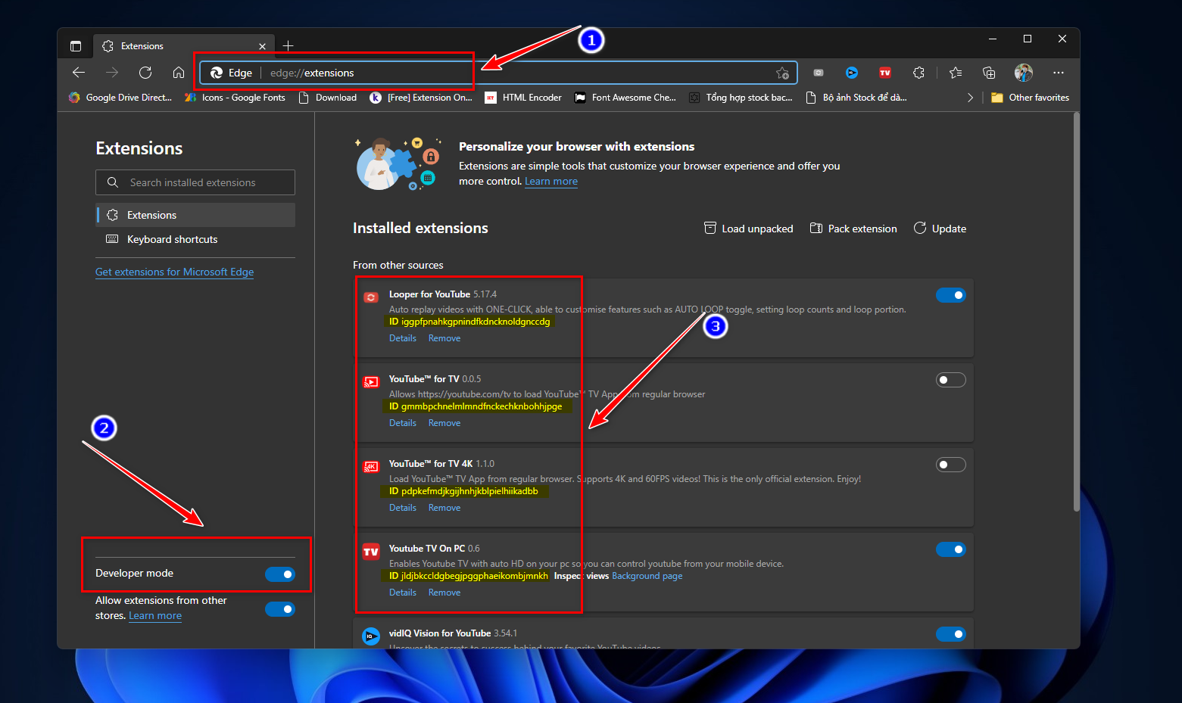Disable the Youtube TV On PC extension
The image size is (1182, 703).
tap(951, 549)
